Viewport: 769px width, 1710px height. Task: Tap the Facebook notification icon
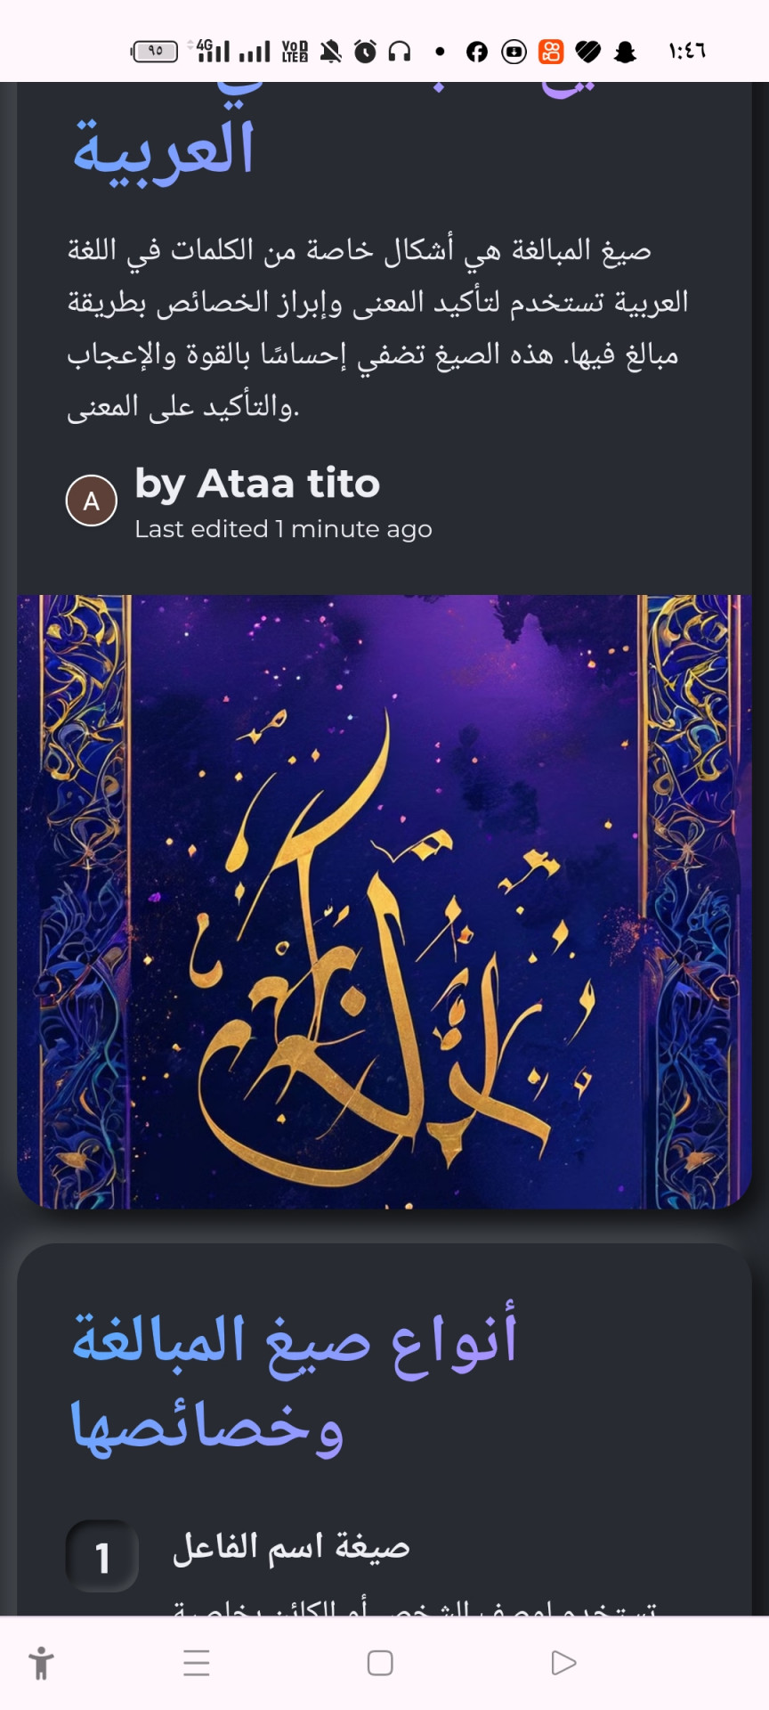point(477,52)
